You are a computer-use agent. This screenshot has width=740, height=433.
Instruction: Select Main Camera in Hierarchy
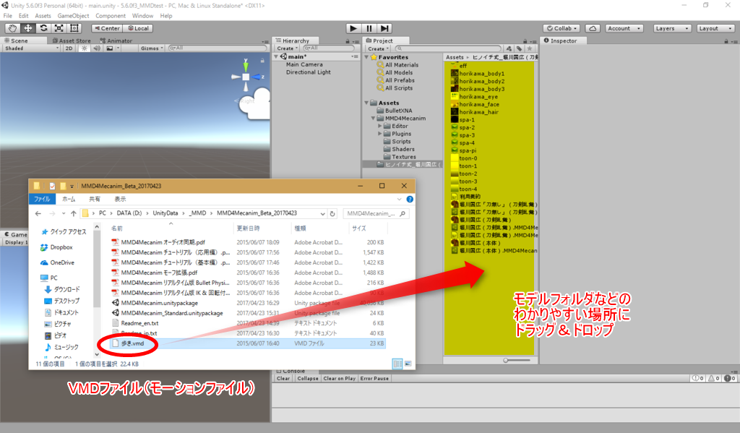click(304, 64)
